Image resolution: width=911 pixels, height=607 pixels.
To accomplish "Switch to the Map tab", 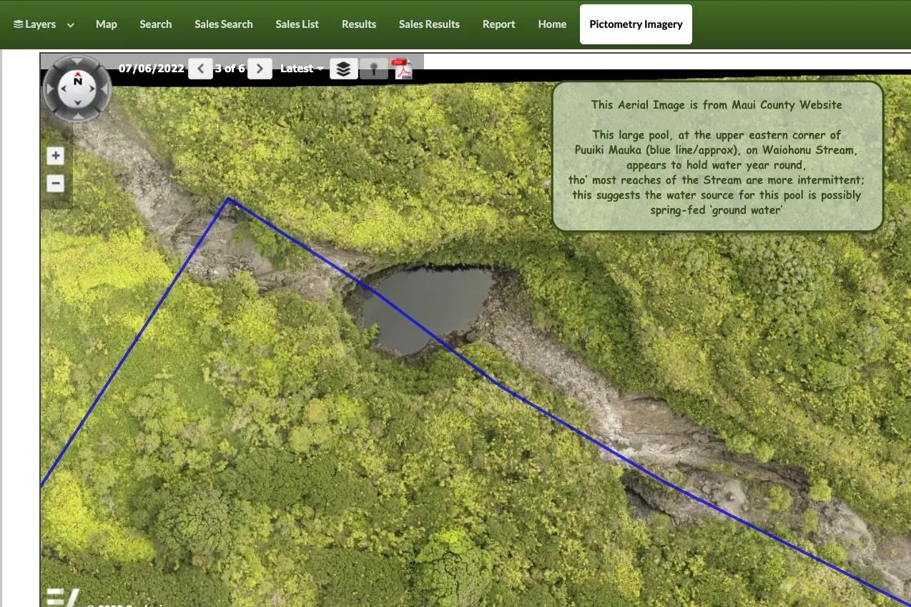I will (x=107, y=24).
